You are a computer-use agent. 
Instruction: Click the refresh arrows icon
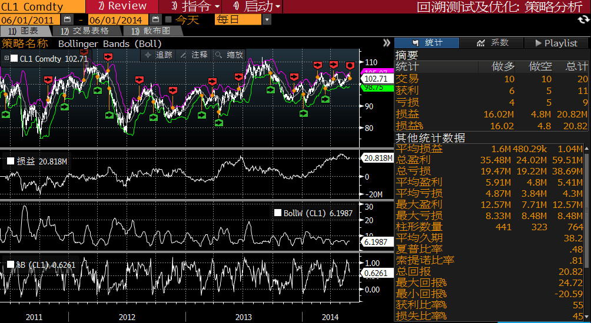click(x=583, y=19)
